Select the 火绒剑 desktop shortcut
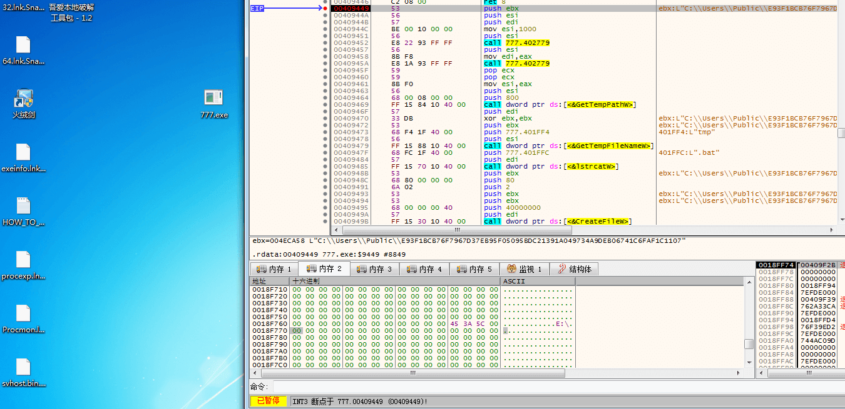 (23, 104)
